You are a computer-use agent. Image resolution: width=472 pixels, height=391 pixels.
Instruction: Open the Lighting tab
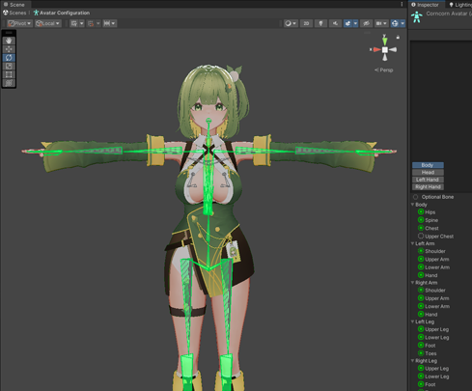pyautogui.click(x=460, y=5)
